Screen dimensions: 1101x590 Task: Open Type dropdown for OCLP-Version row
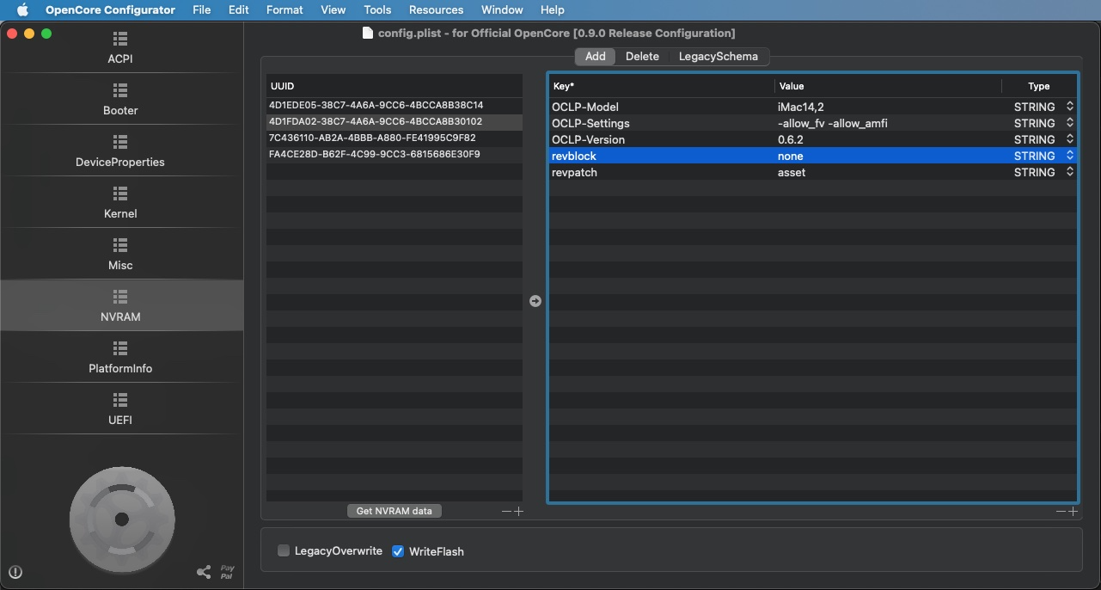coord(1070,139)
